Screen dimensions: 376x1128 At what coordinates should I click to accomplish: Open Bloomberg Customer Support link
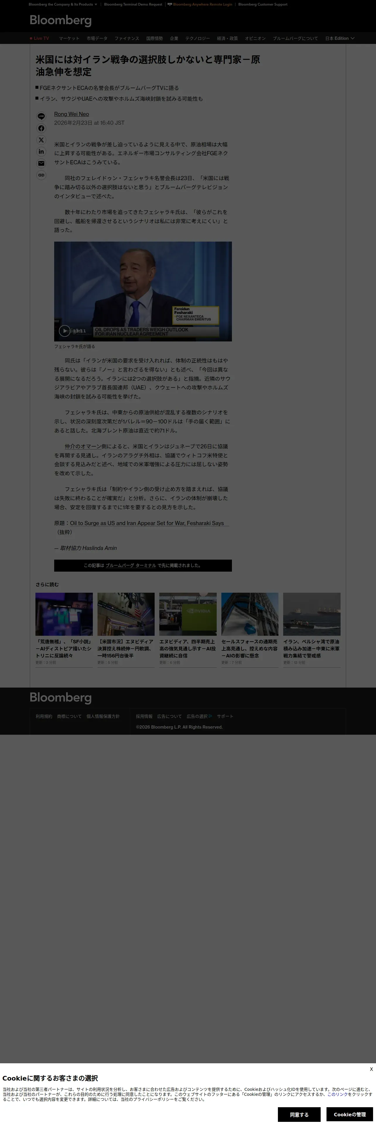(x=263, y=4)
